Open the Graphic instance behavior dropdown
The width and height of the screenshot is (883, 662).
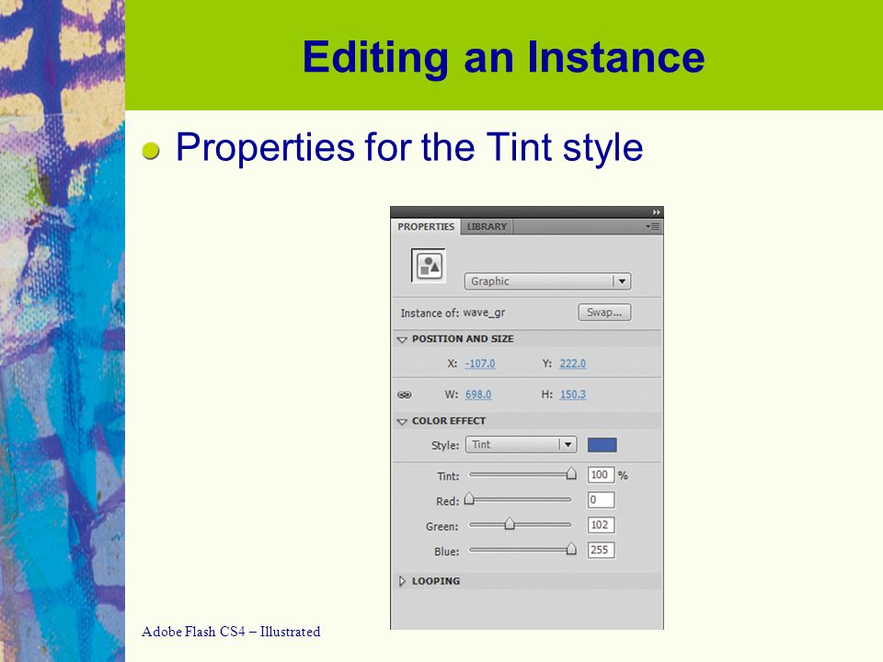click(547, 281)
